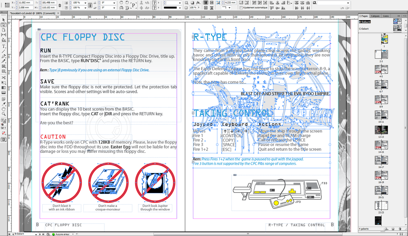Select the Scissors tool
Screen dimensions: 408x236
click(x=4, y=78)
